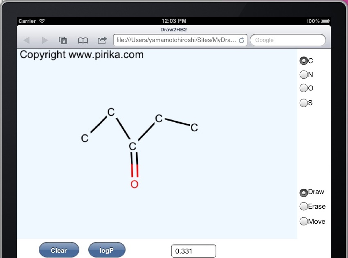
Task: Tap the share arrow icon
Action: (x=102, y=40)
